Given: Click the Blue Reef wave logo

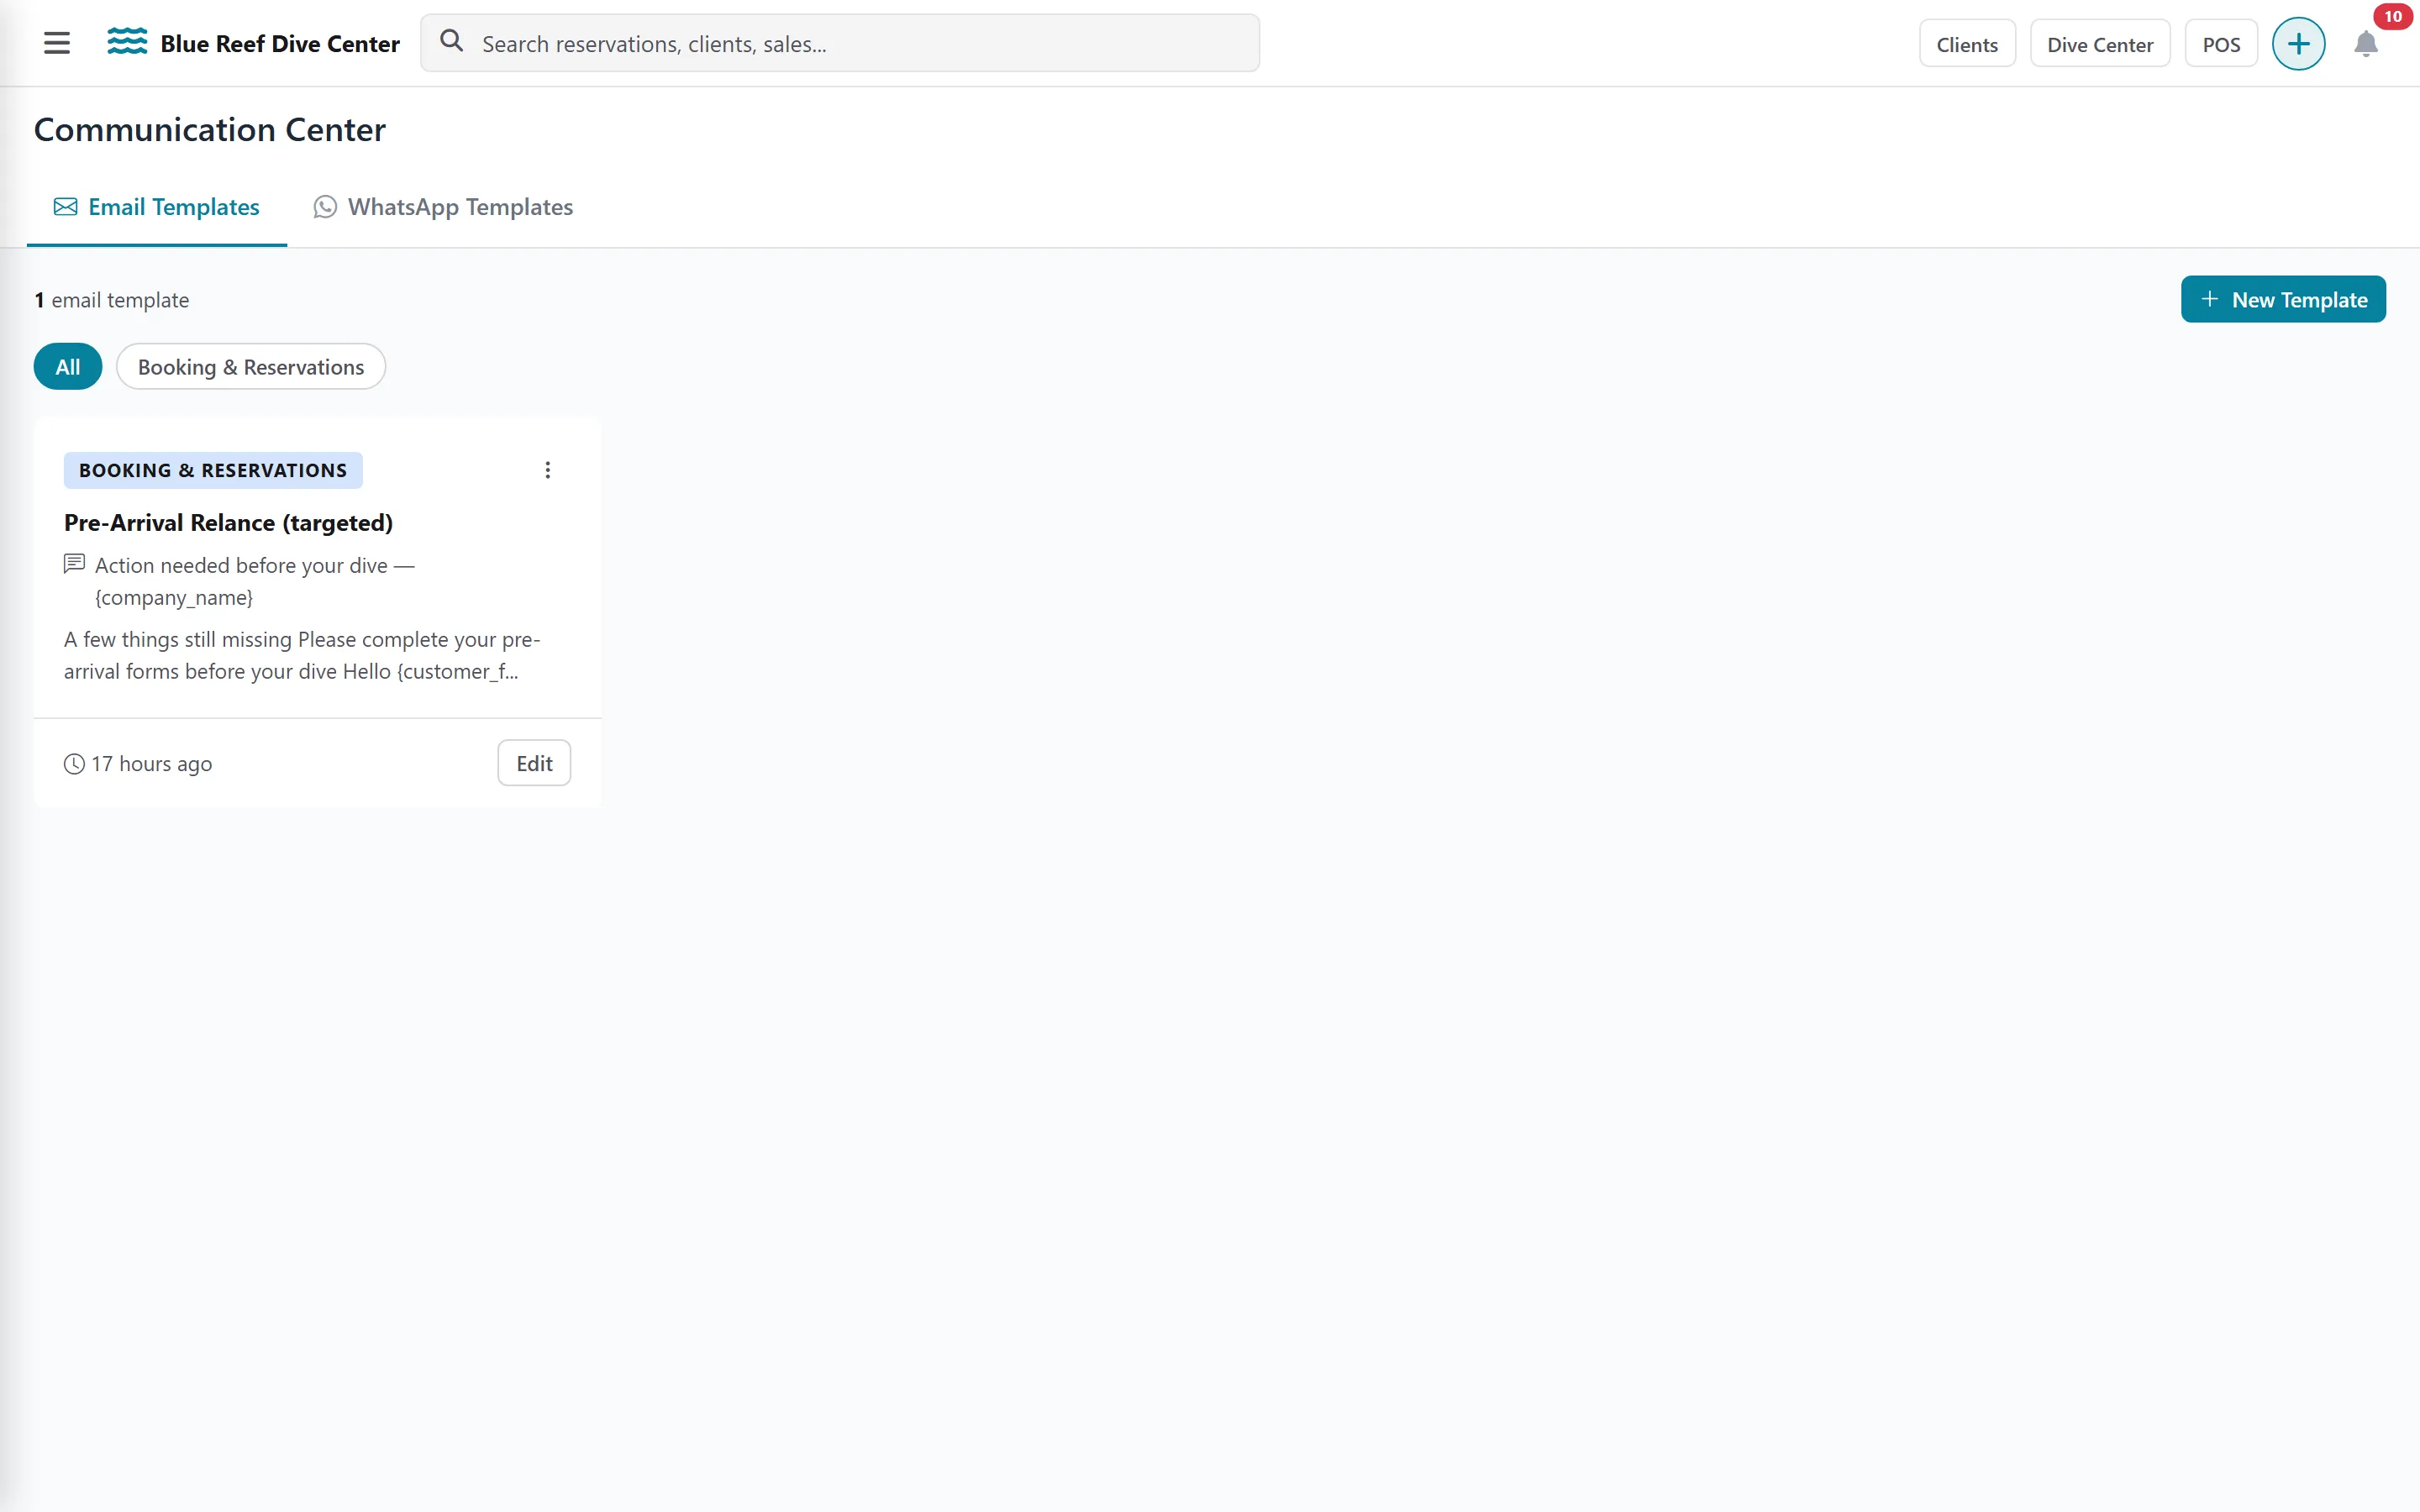Looking at the screenshot, I should click(x=127, y=42).
